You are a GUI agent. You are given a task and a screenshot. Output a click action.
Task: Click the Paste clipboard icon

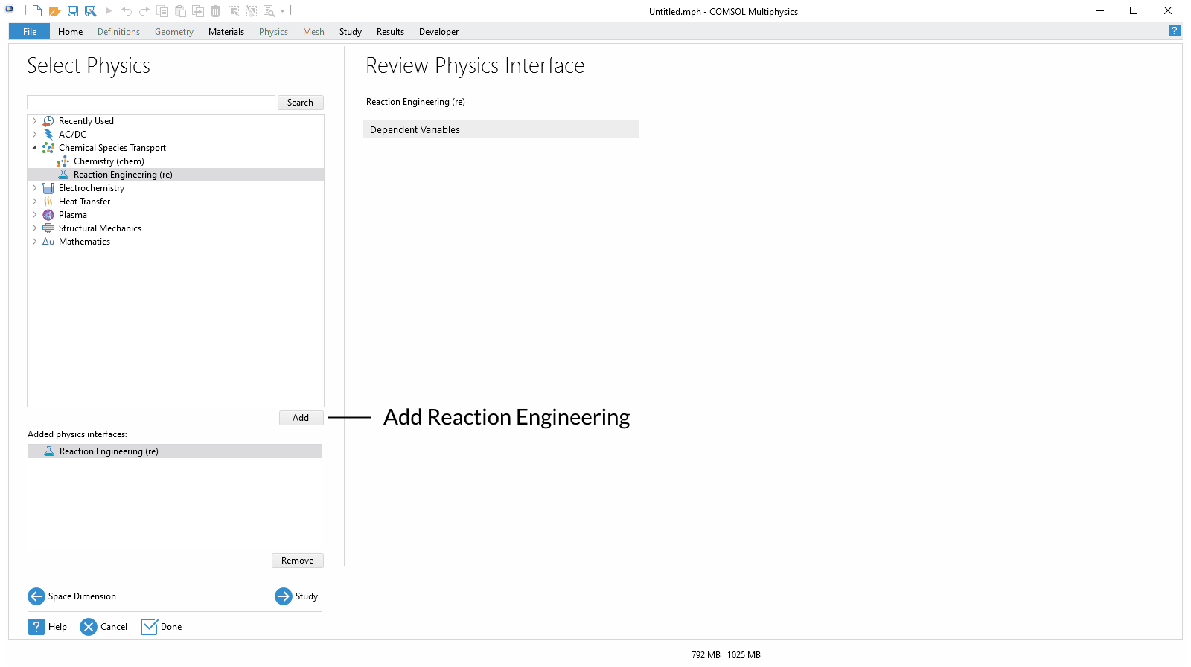coord(180,11)
